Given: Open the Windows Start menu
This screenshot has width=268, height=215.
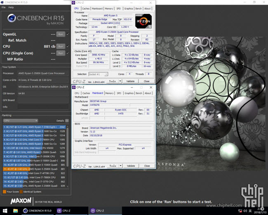Looking at the screenshot, I should click(5, 210).
